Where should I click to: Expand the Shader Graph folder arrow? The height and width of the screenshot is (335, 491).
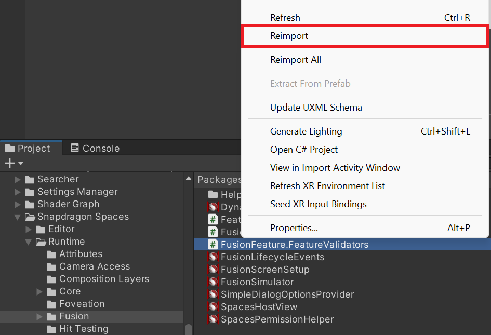click(18, 205)
